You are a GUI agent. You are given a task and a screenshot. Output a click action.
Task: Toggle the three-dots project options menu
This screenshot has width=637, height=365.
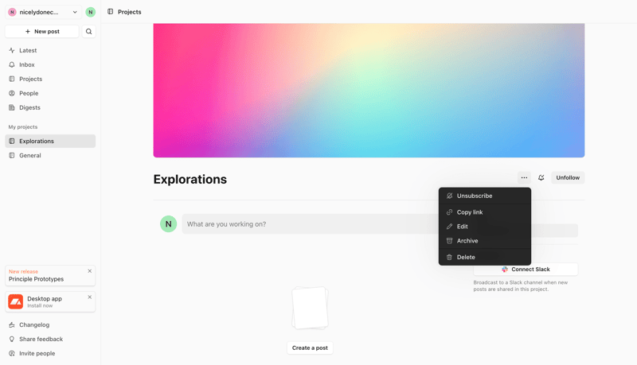point(524,177)
